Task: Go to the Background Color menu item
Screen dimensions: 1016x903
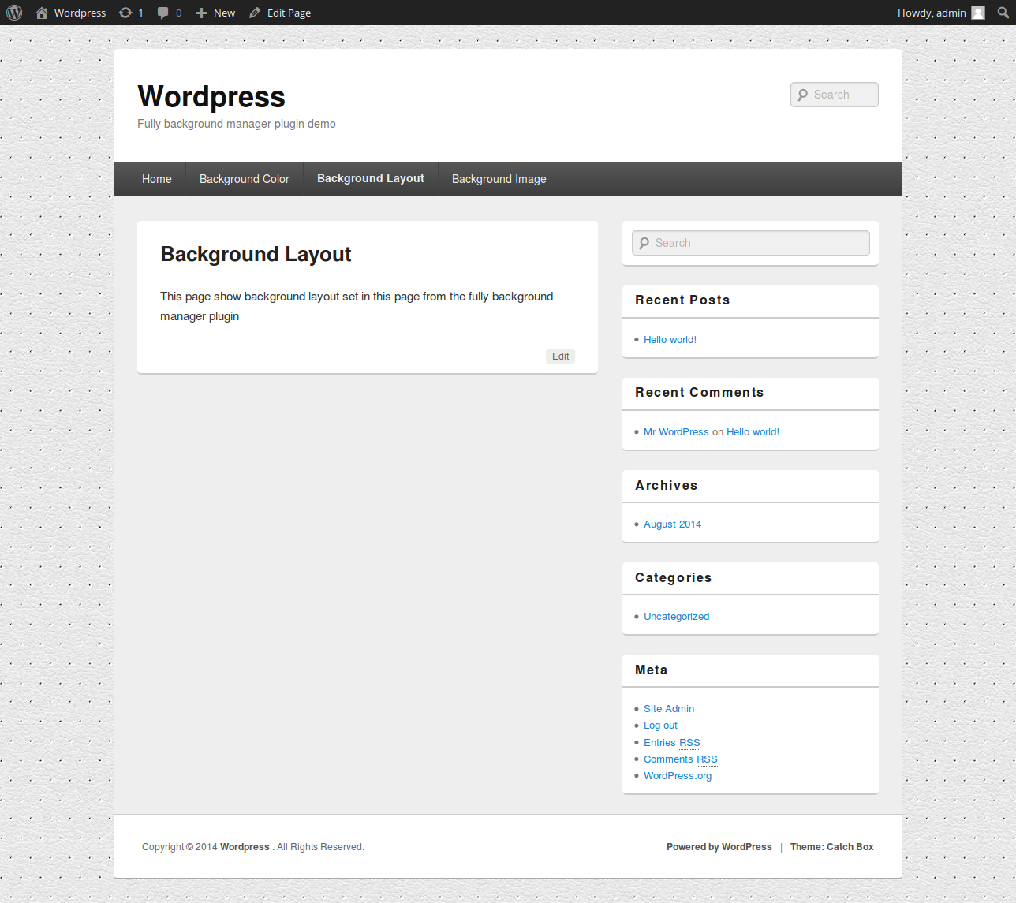Action: (245, 179)
